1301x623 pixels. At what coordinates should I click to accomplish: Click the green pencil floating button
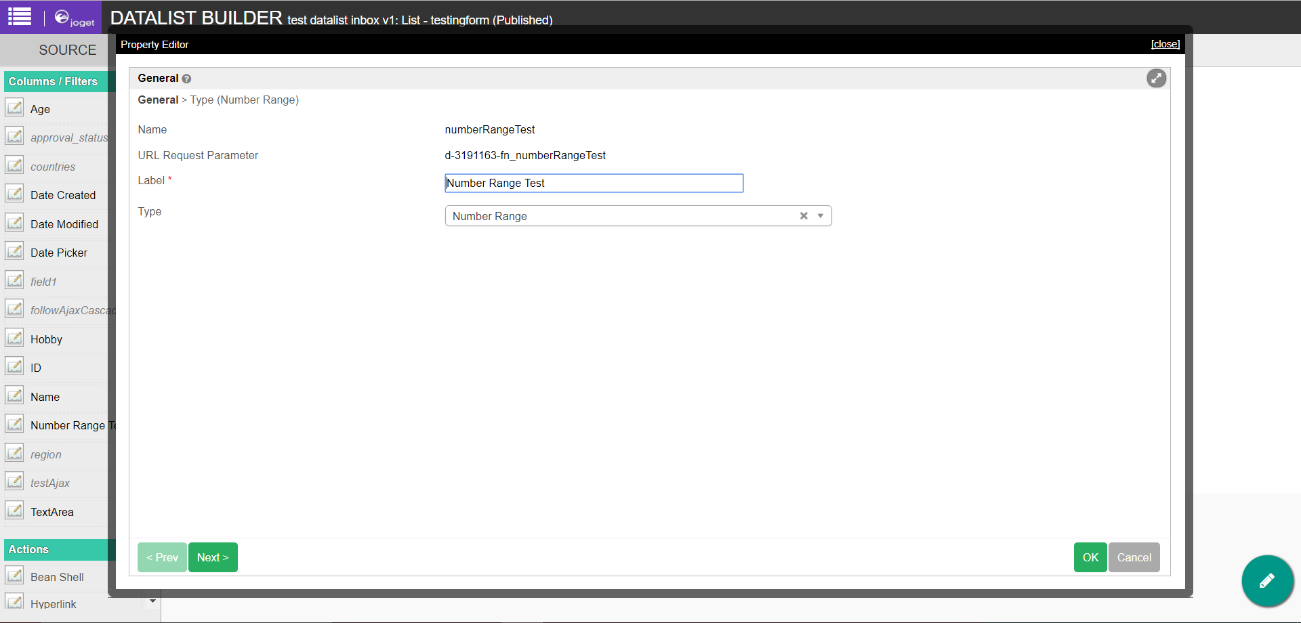click(1266, 580)
